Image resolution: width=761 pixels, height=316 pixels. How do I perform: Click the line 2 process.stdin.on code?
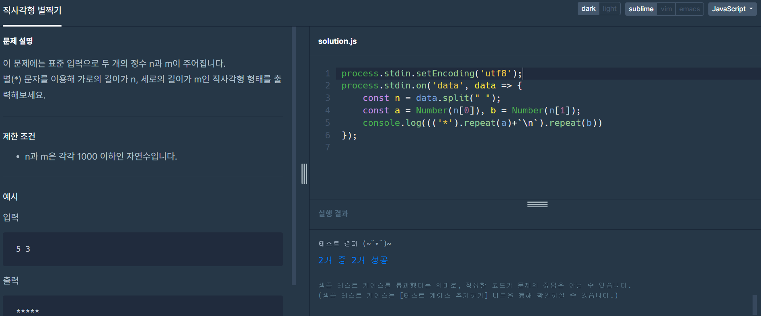(x=431, y=86)
